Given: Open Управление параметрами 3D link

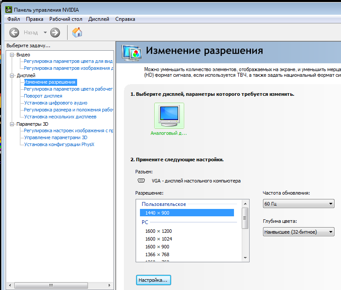Looking at the screenshot, I should click(x=55, y=137).
